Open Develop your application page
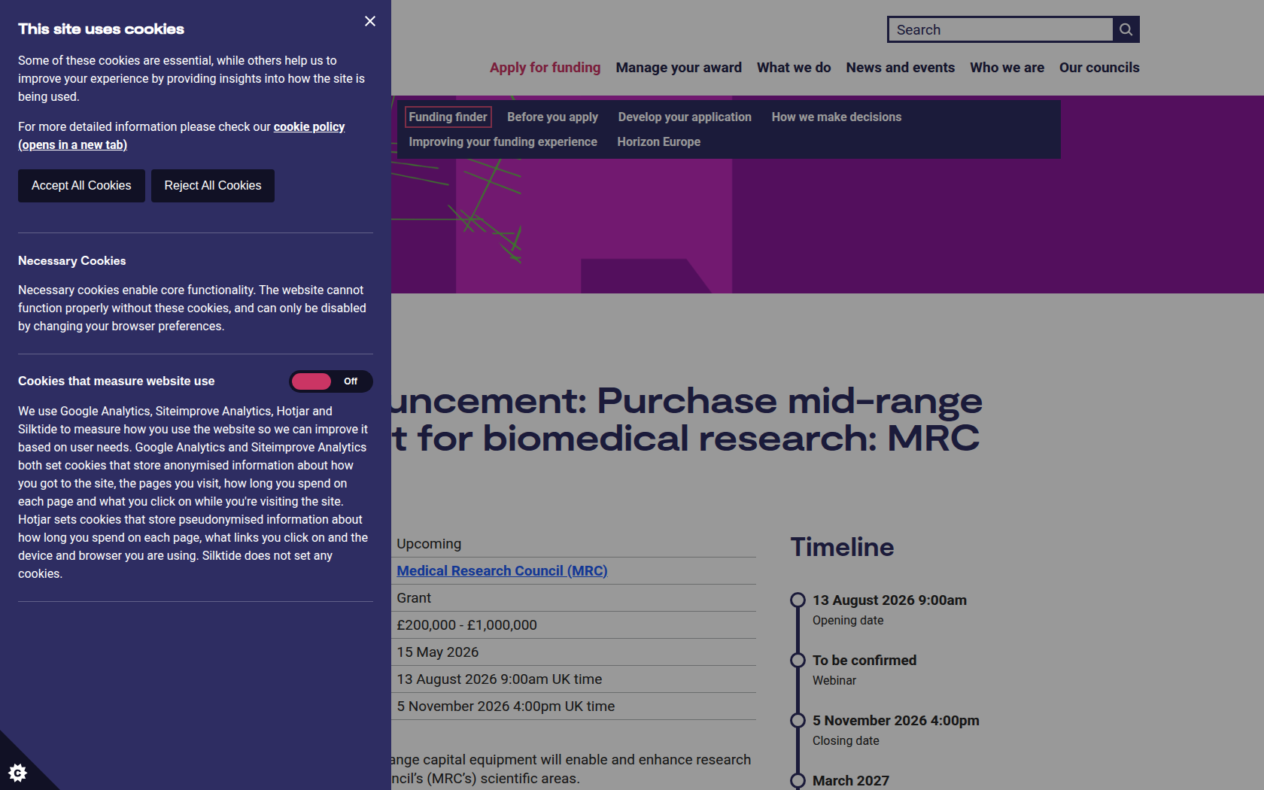Image resolution: width=1264 pixels, height=790 pixels. [685, 117]
